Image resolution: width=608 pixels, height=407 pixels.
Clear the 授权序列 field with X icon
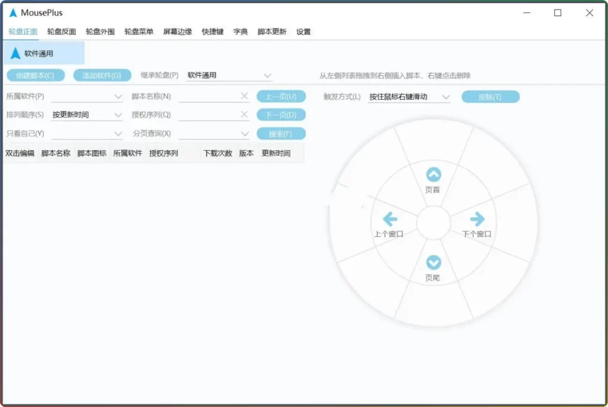tap(244, 115)
